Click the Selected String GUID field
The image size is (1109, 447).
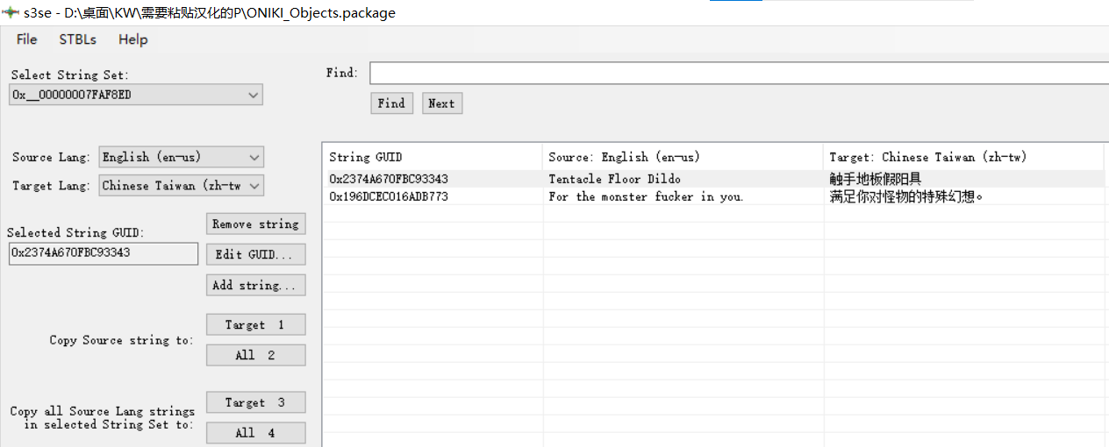(103, 252)
